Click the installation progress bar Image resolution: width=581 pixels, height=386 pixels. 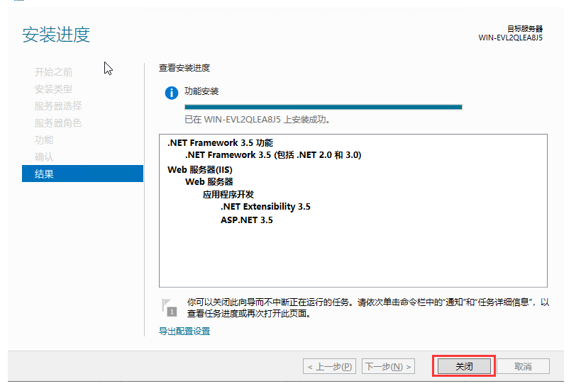click(323, 107)
